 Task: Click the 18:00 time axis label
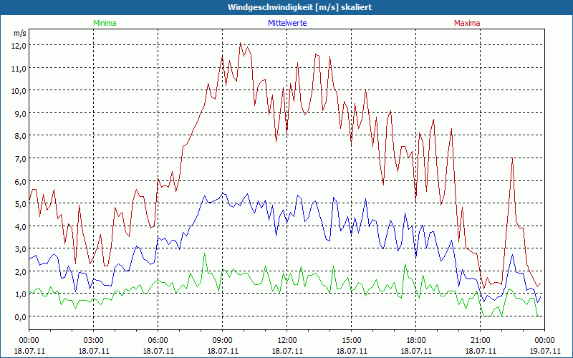point(415,340)
